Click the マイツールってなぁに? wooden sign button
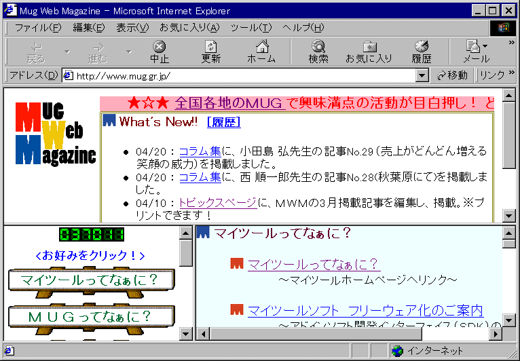Image resolution: width=520 pixels, height=361 pixels. [x=91, y=280]
